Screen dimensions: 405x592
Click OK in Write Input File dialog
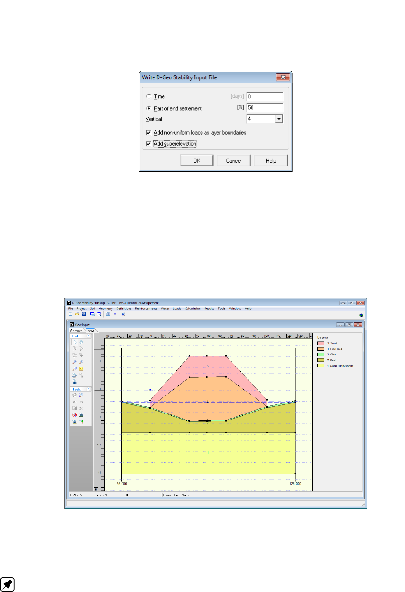(x=196, y=160)
